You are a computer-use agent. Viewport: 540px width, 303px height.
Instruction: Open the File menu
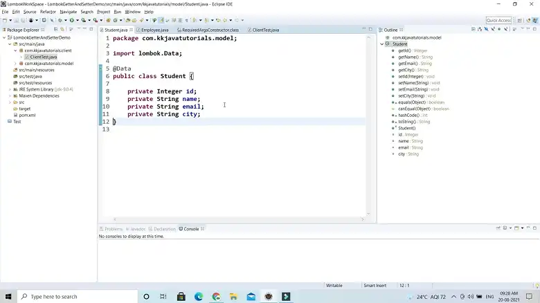coord(5,12)
